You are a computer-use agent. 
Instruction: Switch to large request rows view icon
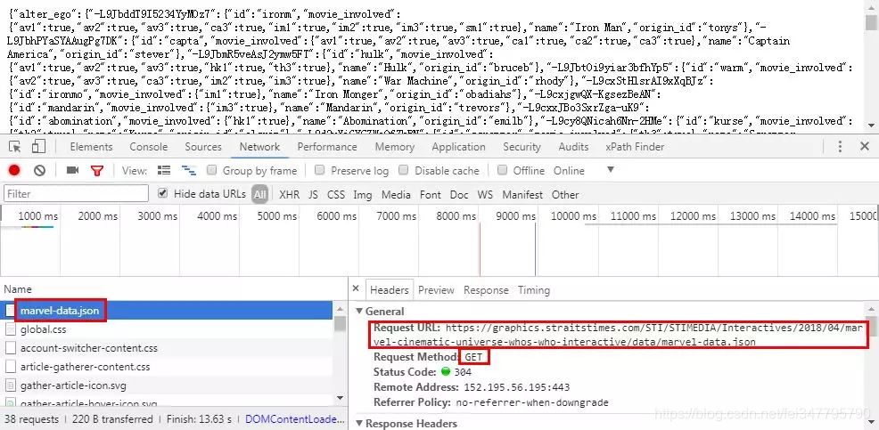point(164,170)
